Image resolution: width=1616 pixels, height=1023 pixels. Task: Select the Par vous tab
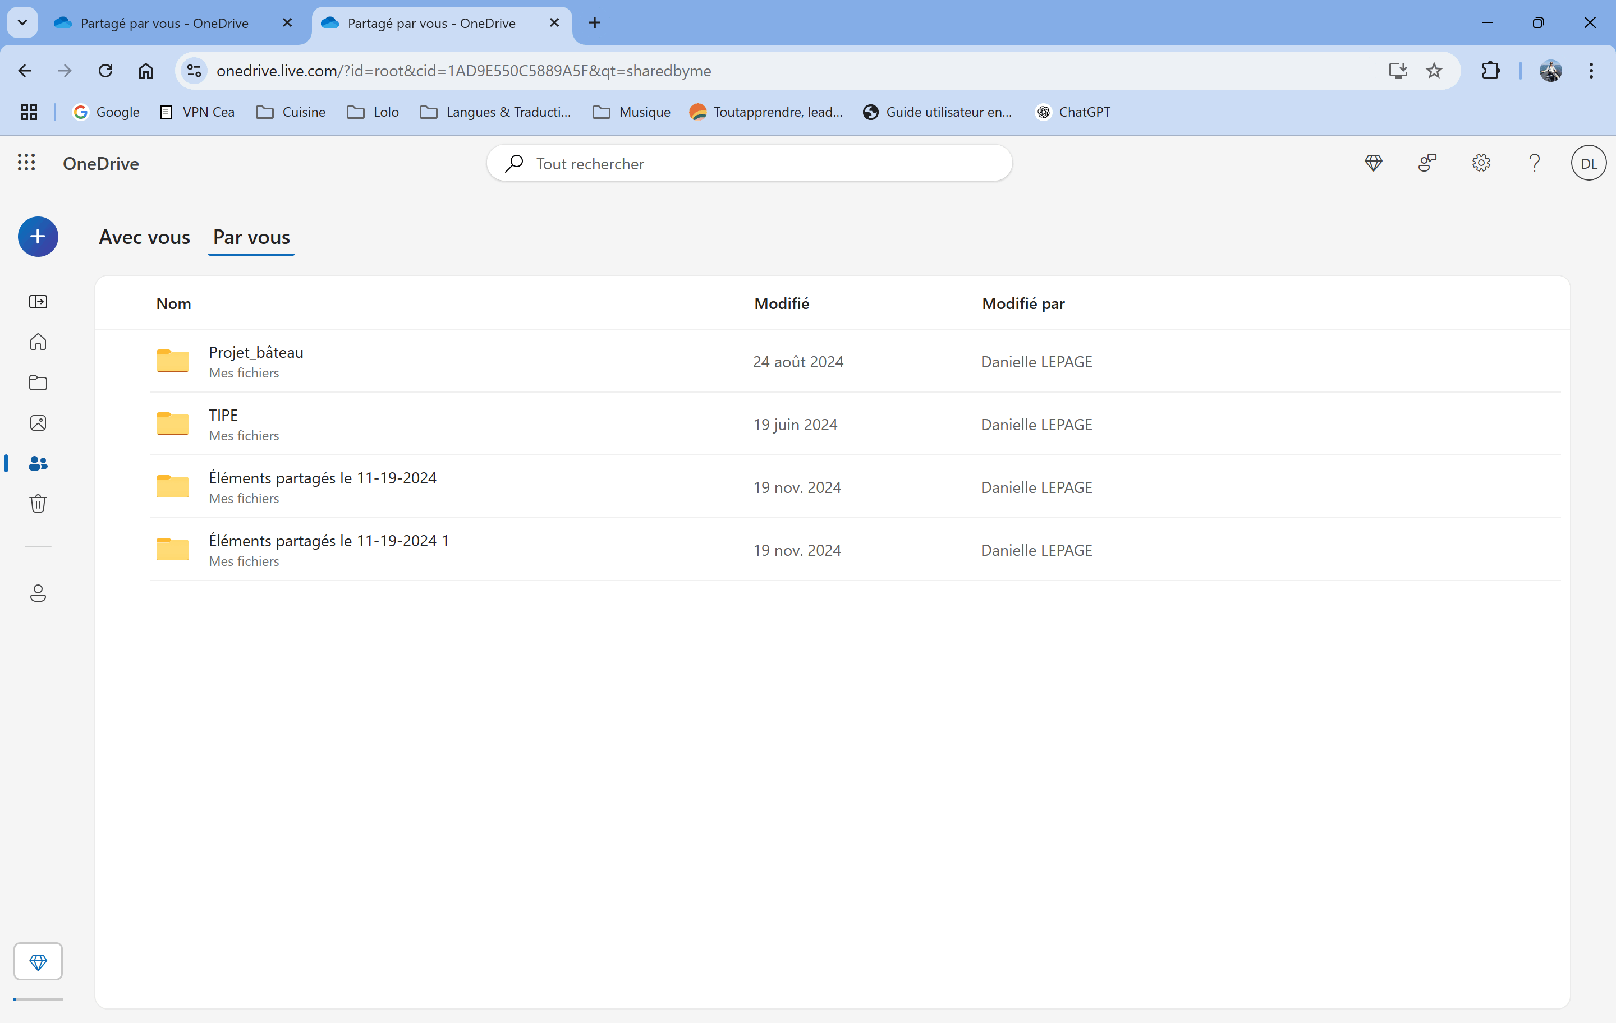pos(252,237)
